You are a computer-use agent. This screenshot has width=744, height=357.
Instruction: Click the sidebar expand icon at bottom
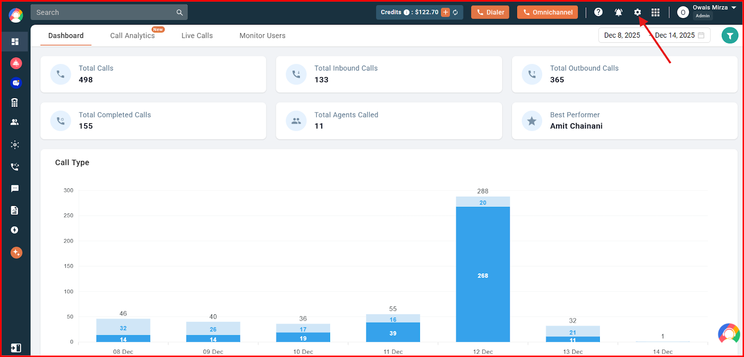coord(16,348)
